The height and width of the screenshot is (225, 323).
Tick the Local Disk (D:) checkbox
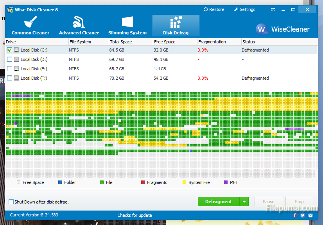tap(9, 59)
